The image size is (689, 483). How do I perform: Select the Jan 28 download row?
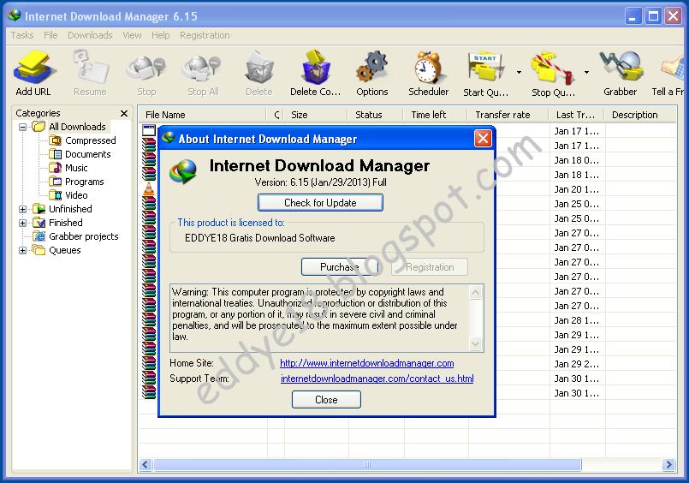(x=408, y=320)
